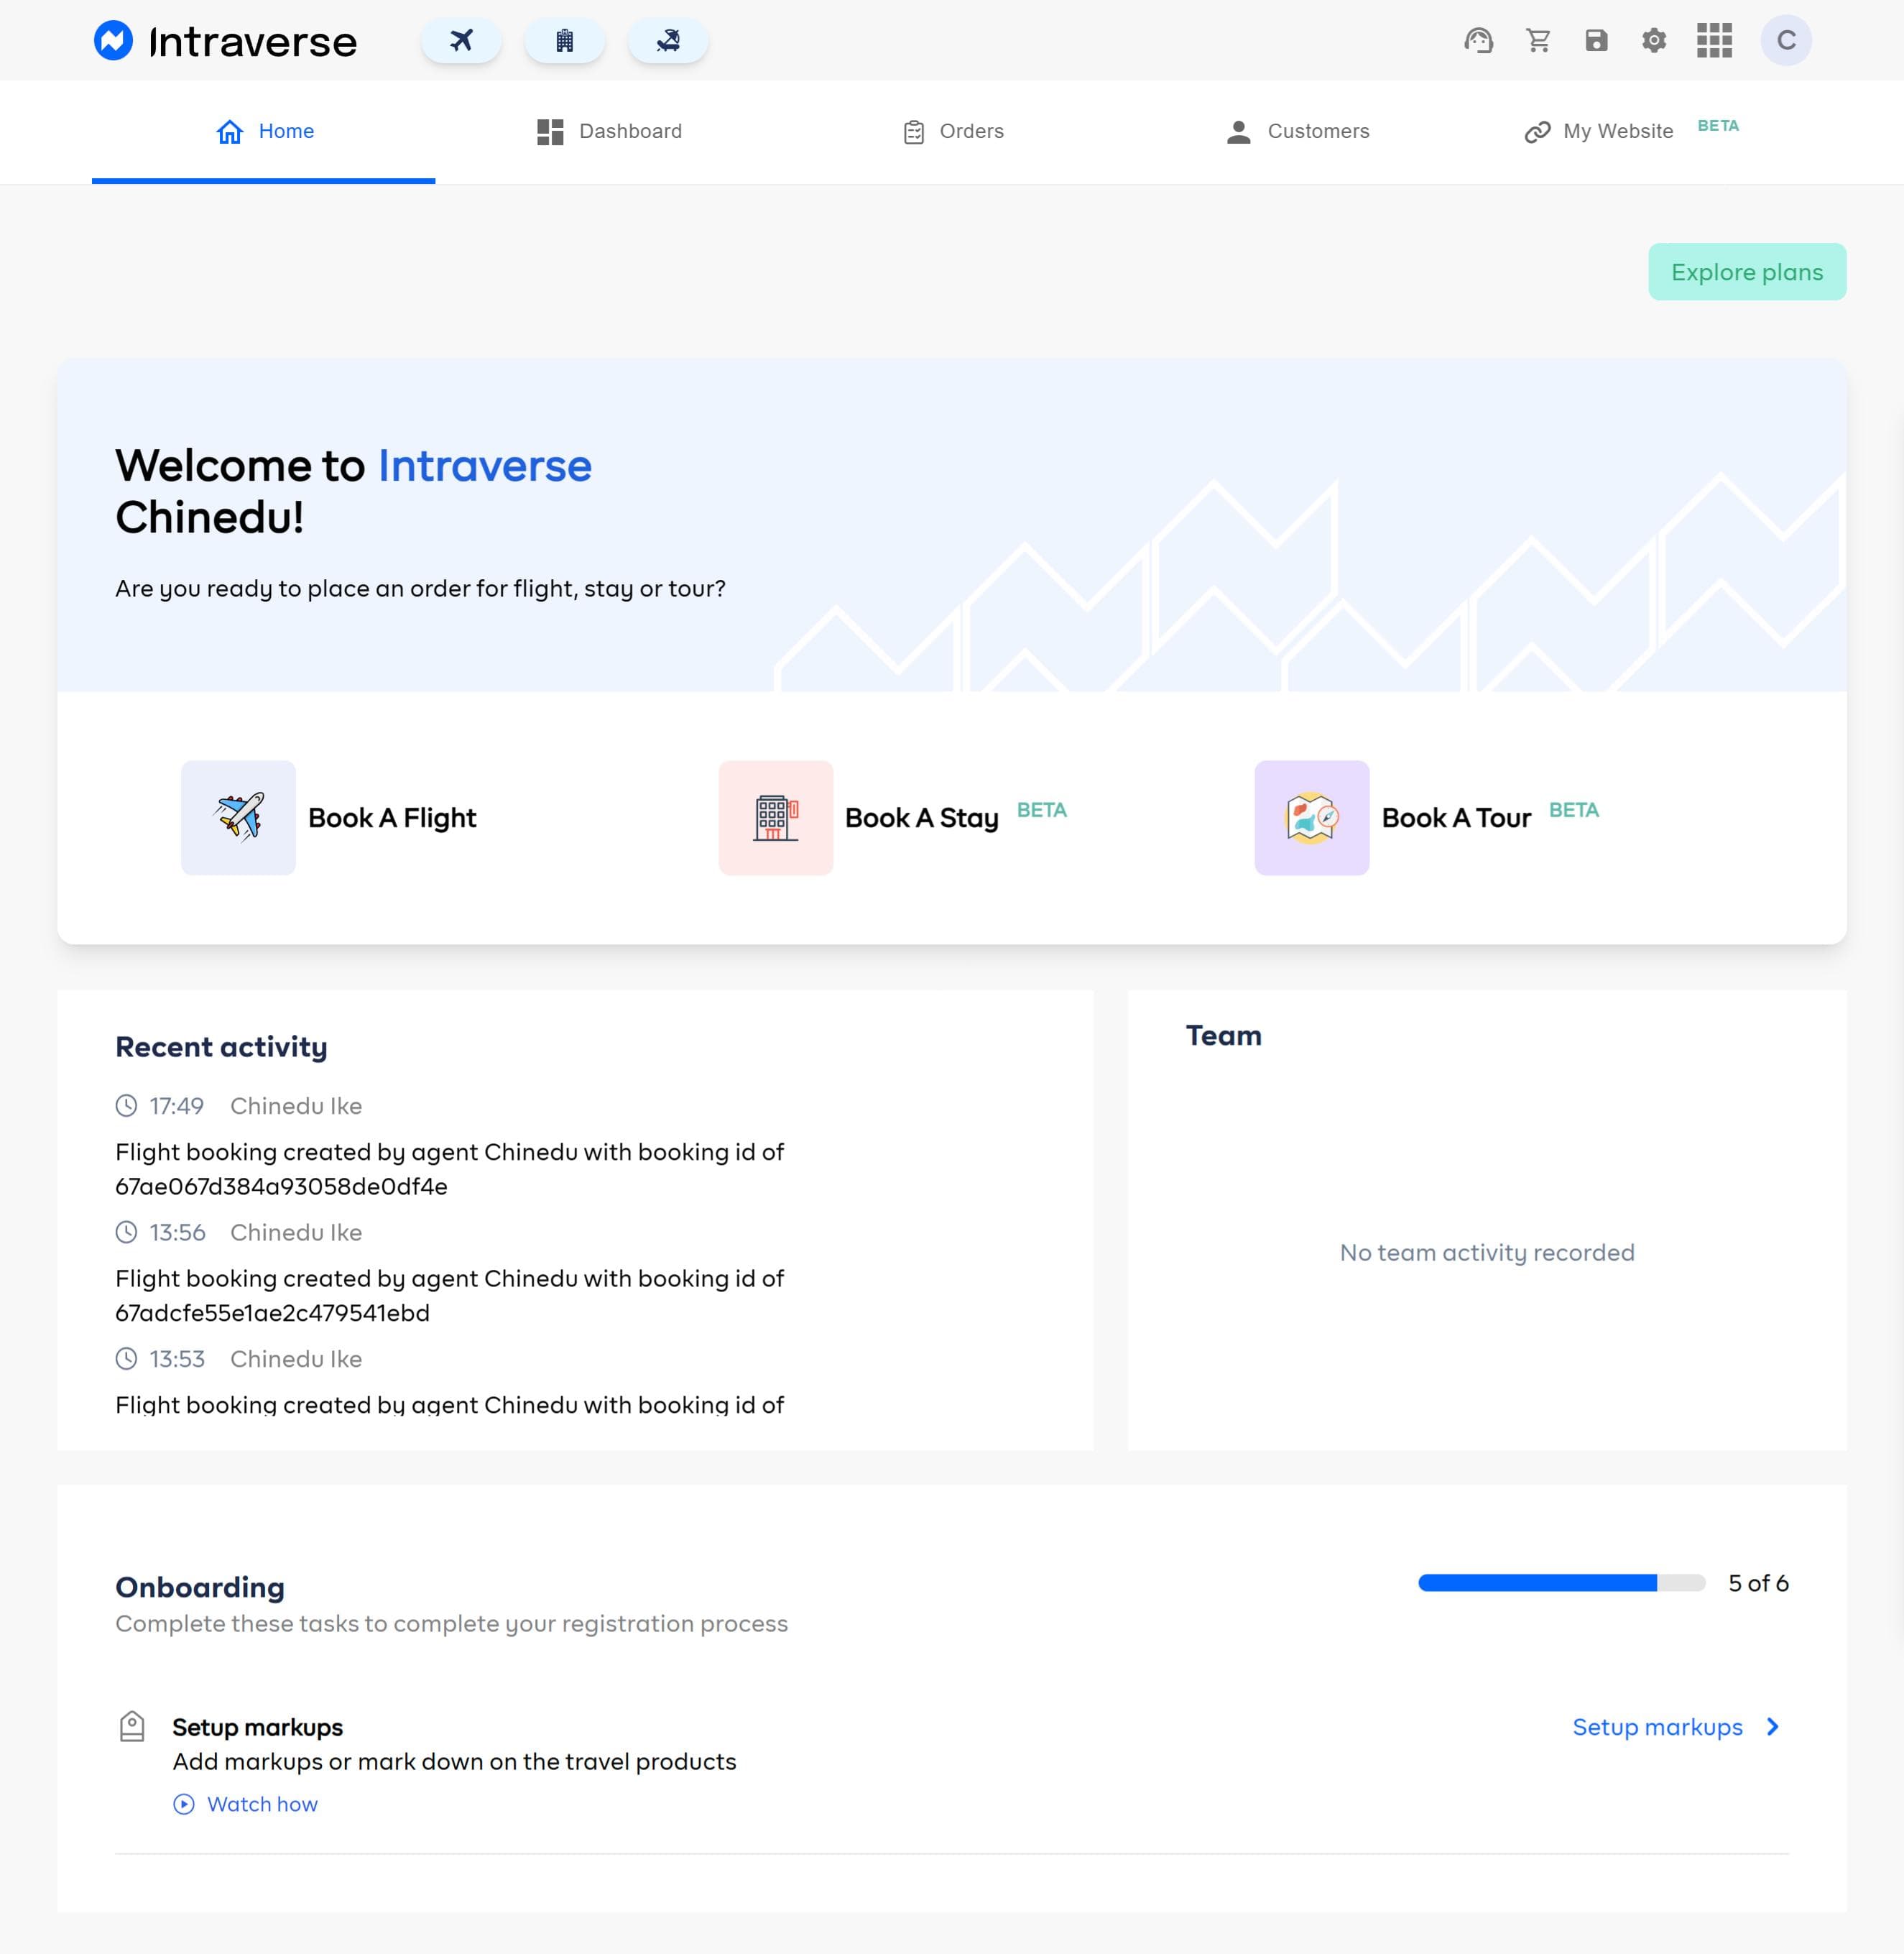This screenshot has width=1904, height=1954.
Task: Switch to the Orders tab
Action: 953,132
